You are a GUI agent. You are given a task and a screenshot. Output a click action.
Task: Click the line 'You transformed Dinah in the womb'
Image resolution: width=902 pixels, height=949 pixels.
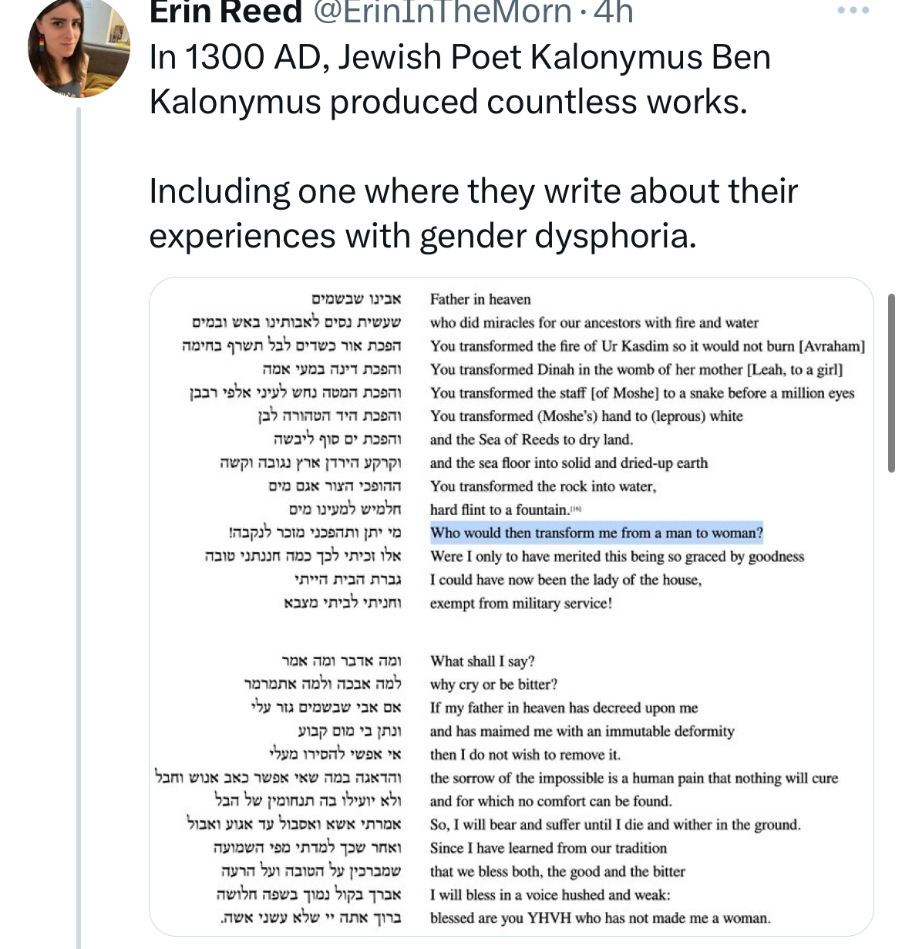(x=636, y=369)
